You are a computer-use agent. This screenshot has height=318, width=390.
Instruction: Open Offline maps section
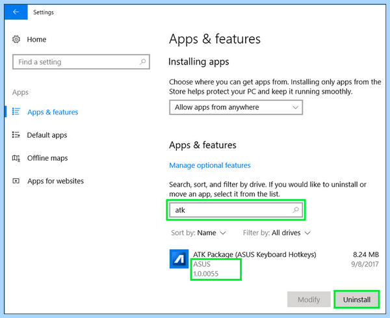coord(47,158)
